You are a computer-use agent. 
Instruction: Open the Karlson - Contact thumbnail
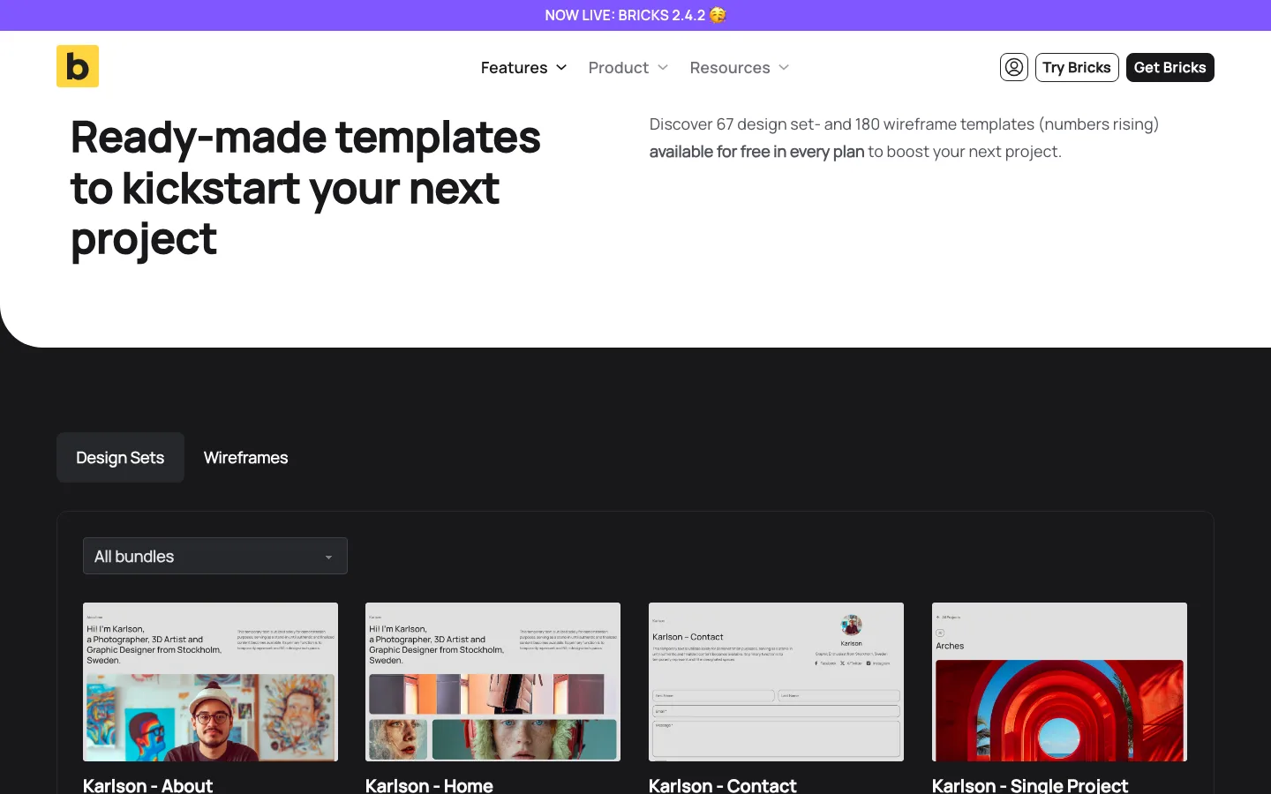pyautogui.click(x=776, y=682)
